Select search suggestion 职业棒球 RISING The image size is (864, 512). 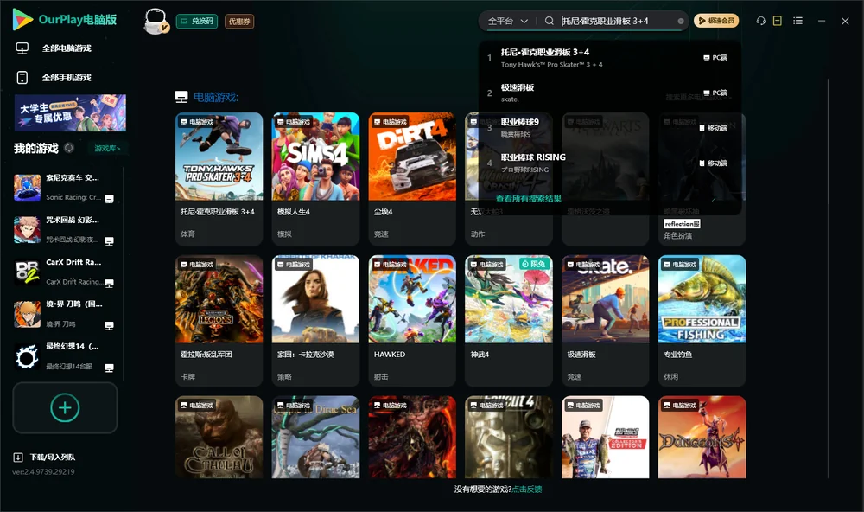609,163
